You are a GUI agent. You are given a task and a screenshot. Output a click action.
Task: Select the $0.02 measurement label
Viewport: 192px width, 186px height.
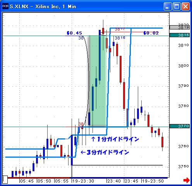click(x=151, y=33)
